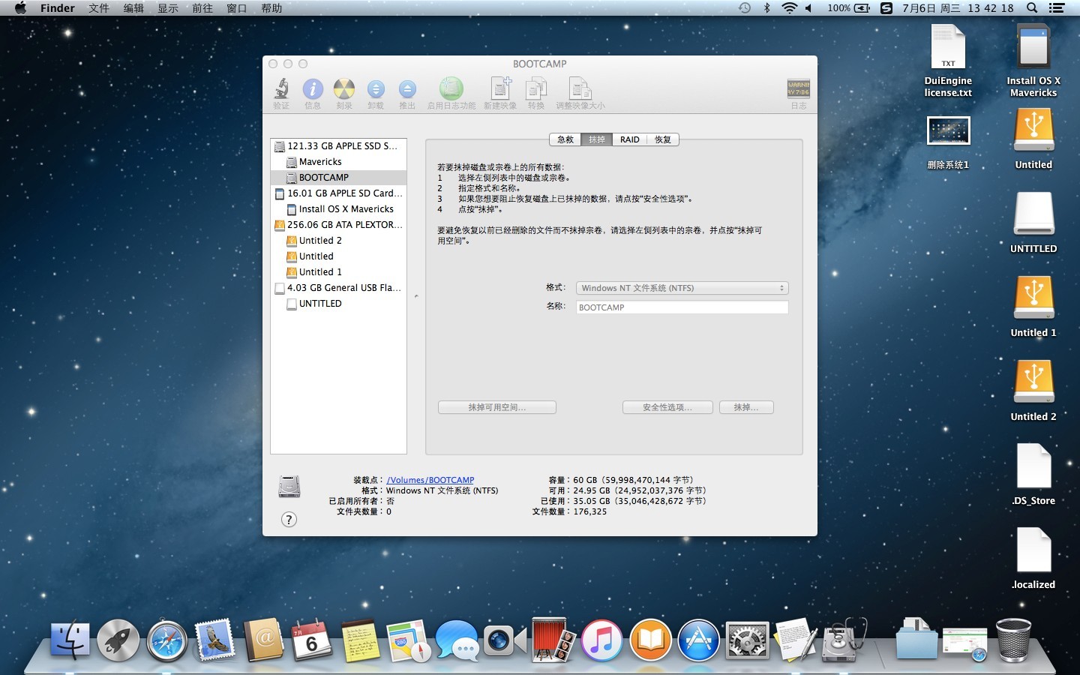Open Maps icon in Dock
This screenshot has width=1080, height=675.
point(409,640)
